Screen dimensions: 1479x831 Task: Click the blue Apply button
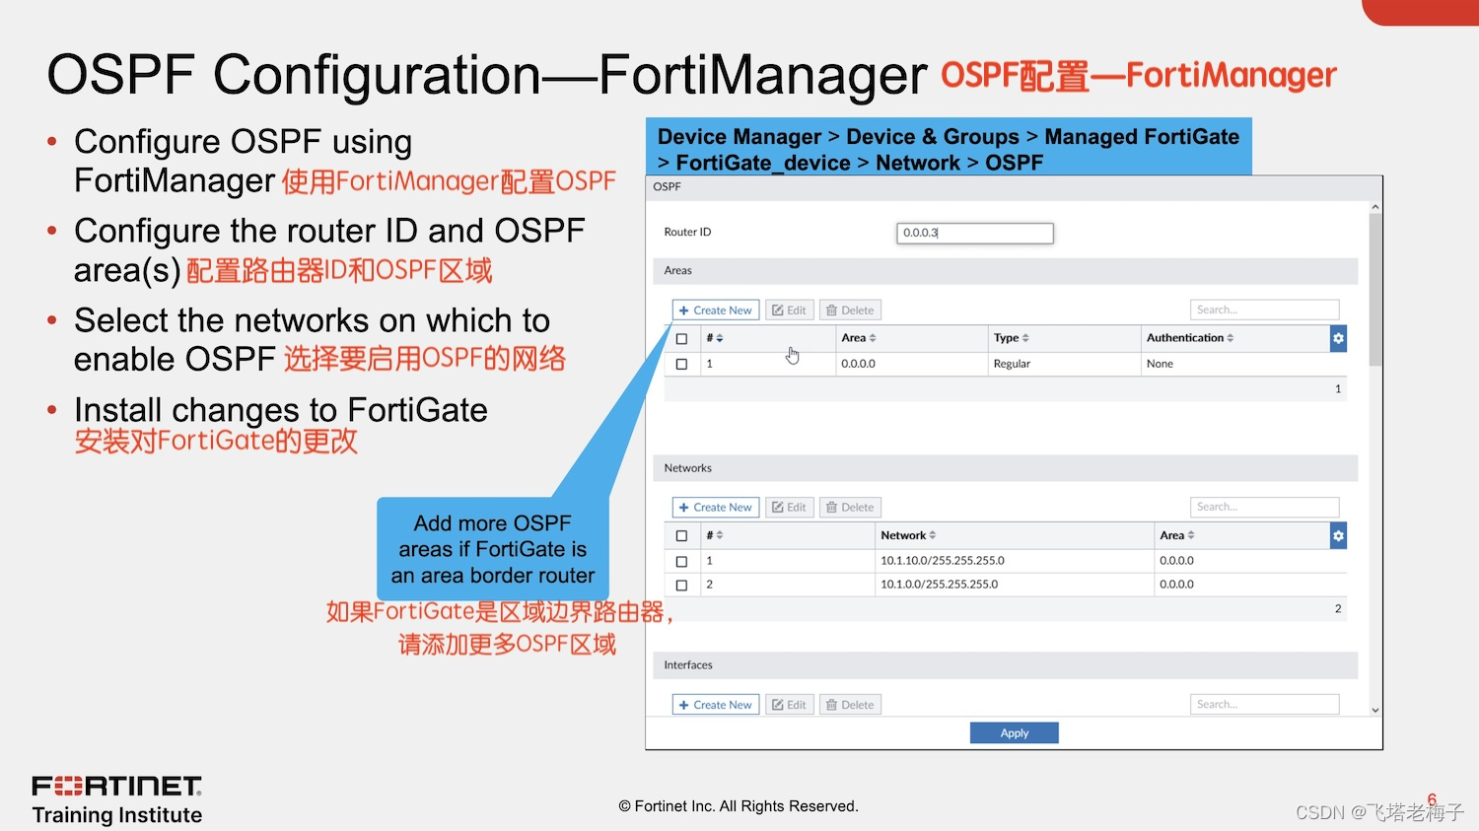click(x=1014, y=732)
